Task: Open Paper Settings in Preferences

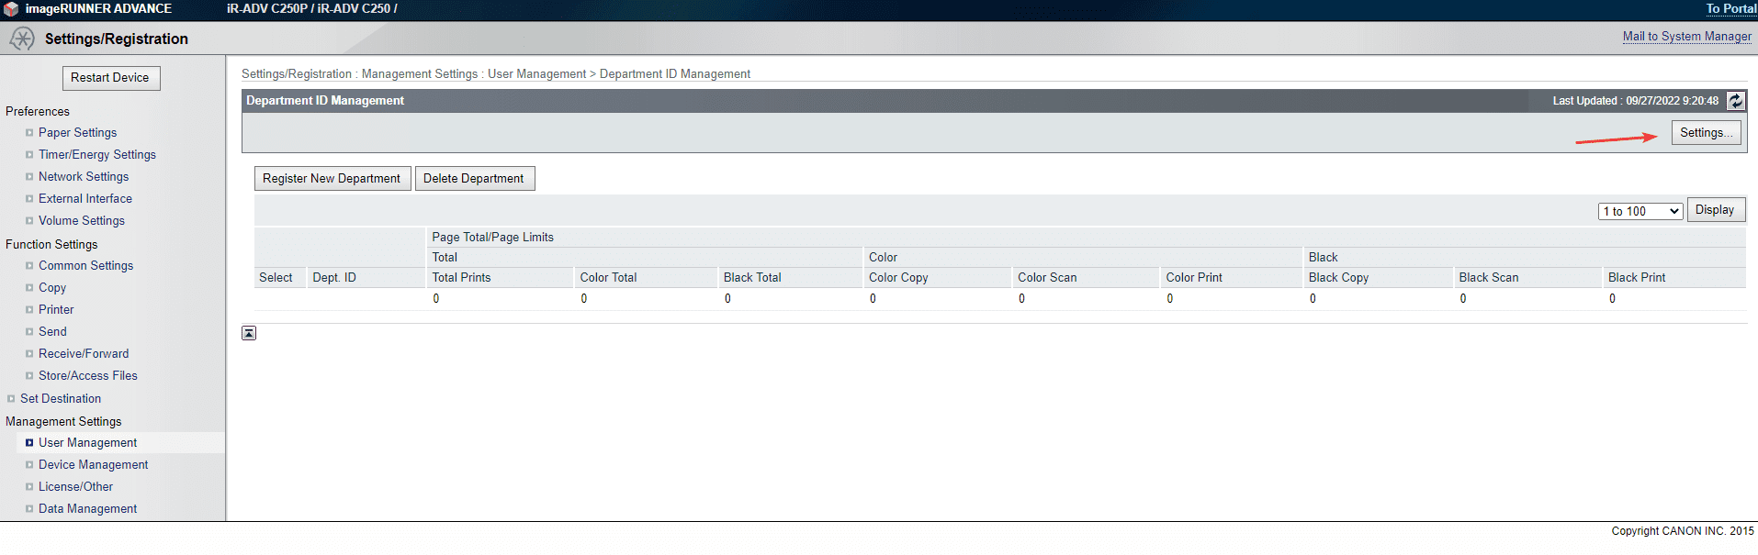Action: click(x=77, y=133)
